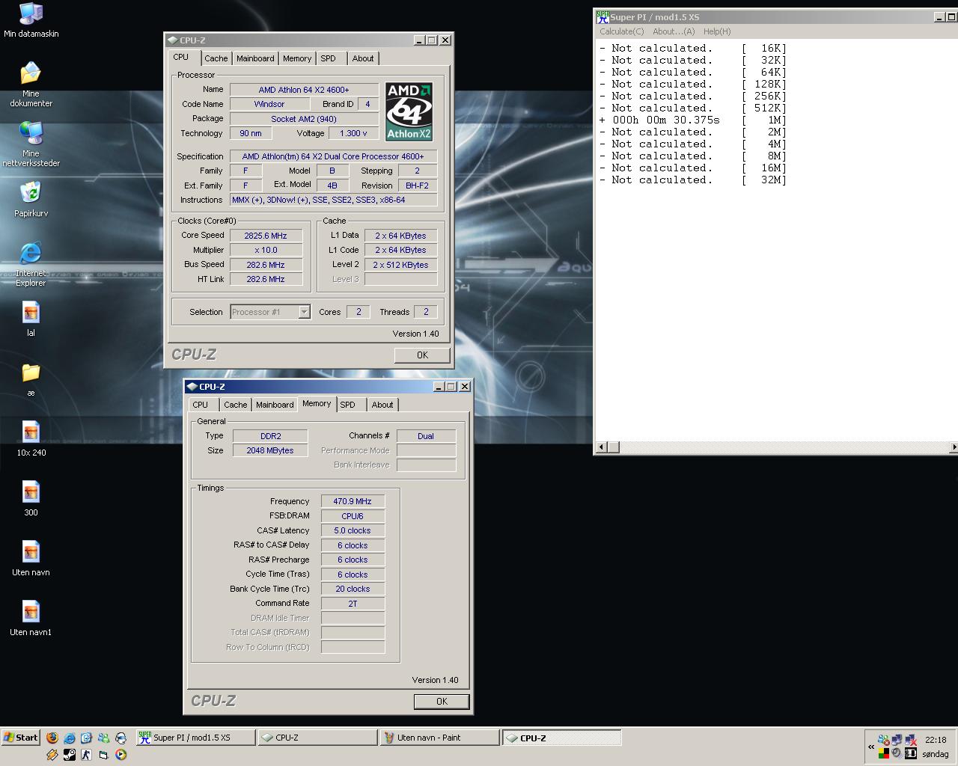Click the 1M result line in Super PI

pyautogui.click(x=692, y=120)
